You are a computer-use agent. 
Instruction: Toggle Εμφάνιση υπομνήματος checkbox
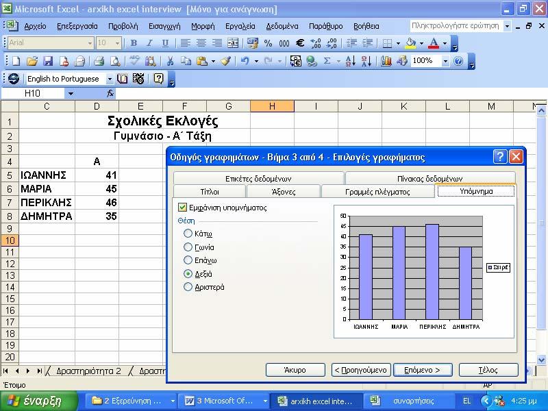coord(182,208)
